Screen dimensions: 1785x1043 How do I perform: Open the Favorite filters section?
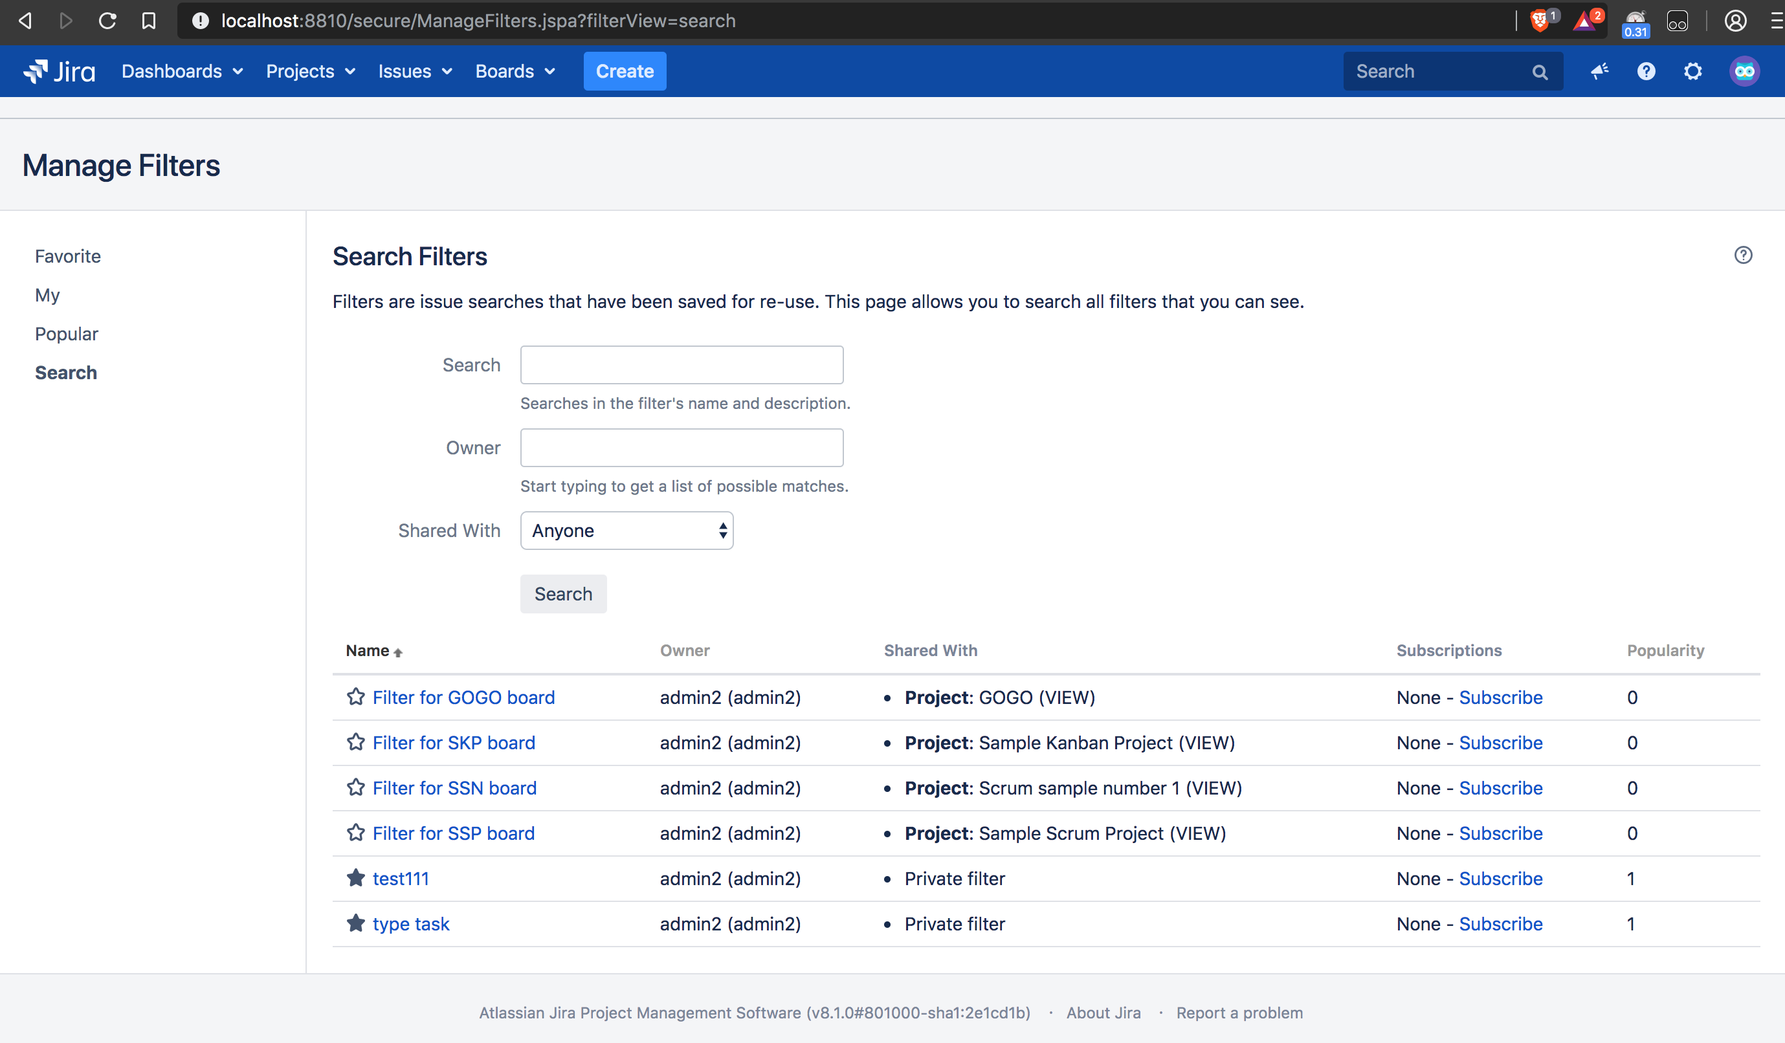[x=68, y=256]
